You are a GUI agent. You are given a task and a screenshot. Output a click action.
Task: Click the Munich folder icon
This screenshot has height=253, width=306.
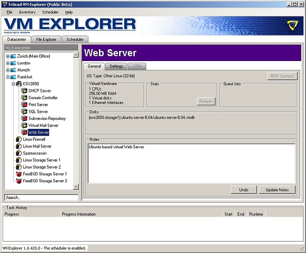(13, 70)
